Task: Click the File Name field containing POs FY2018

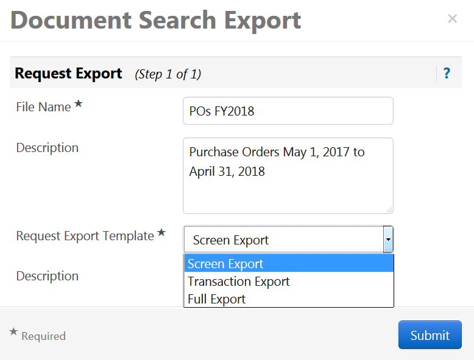Action: click(x=288, y=111)
